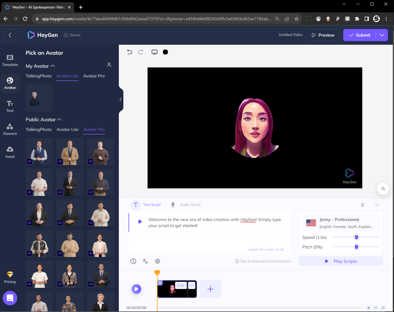Click Apply this voice to all
The image size is (394, 312).
tap(266, 249)
